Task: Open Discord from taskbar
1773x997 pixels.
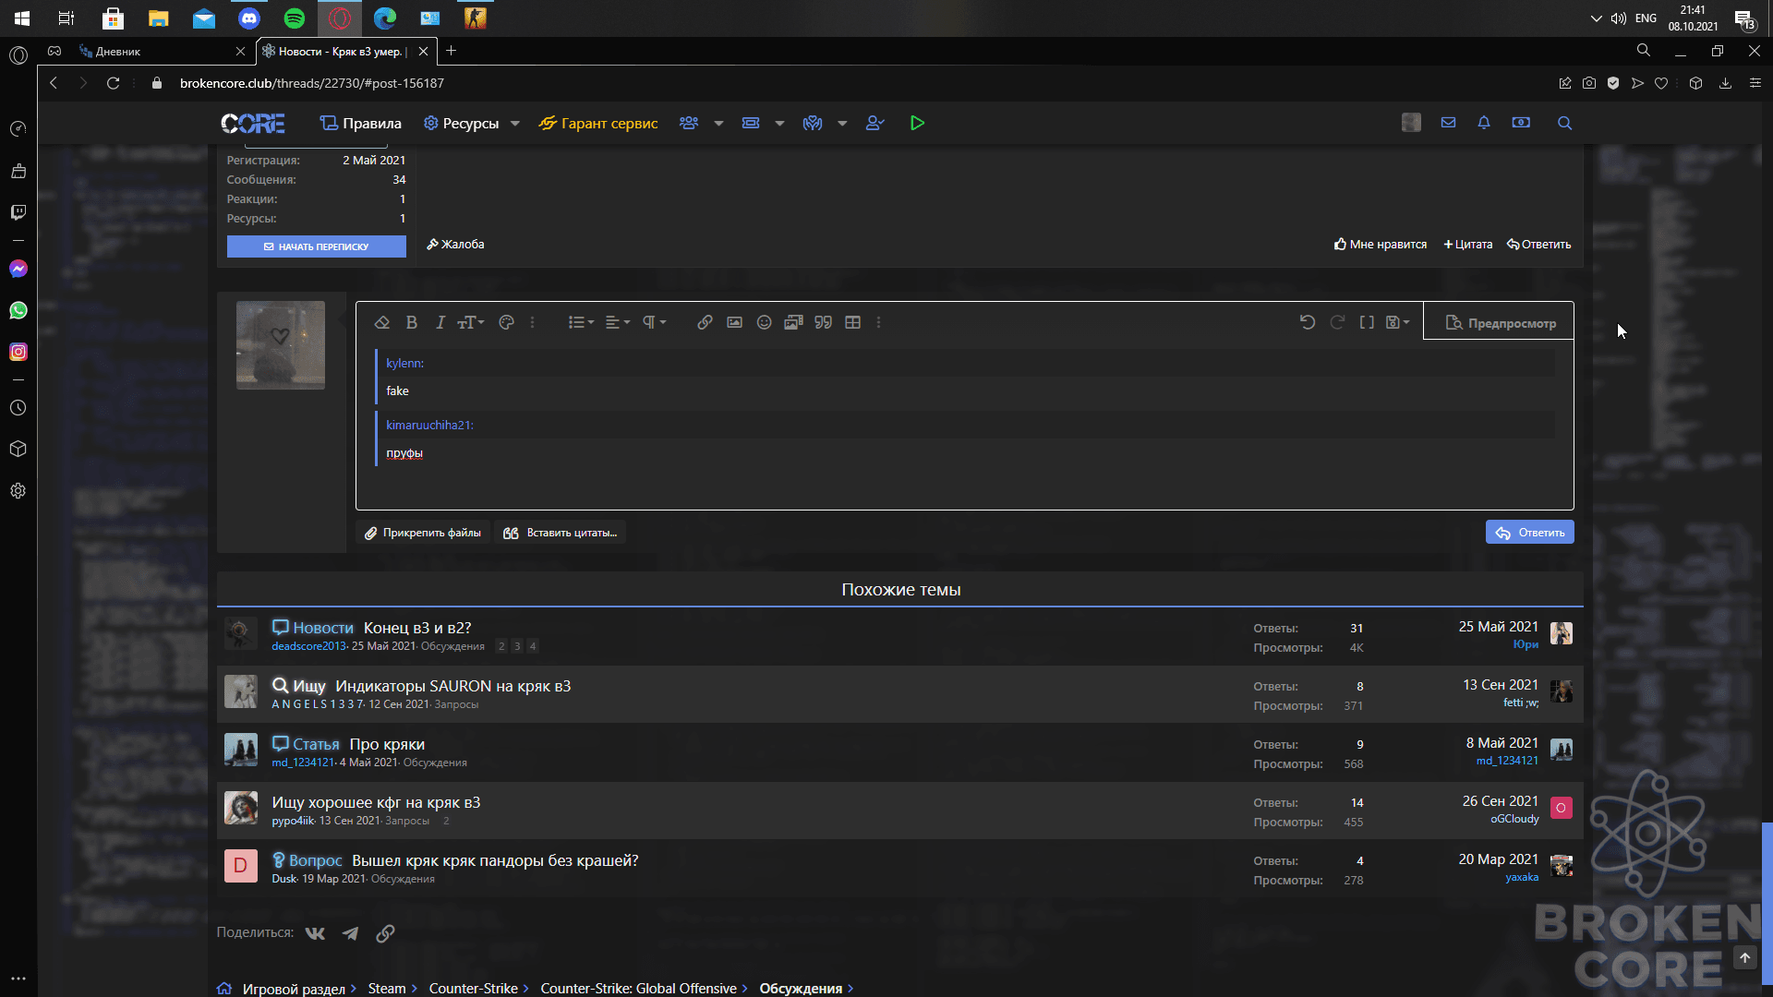Action: [x=249, y=18]
